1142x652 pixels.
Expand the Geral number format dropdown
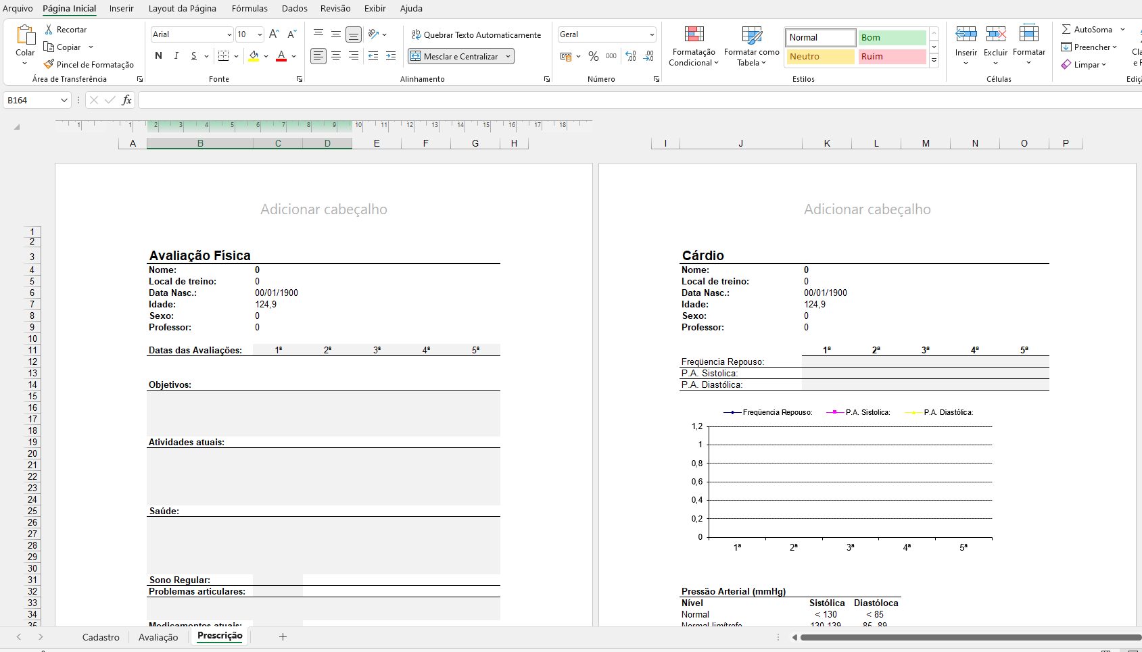pos(652,34)
